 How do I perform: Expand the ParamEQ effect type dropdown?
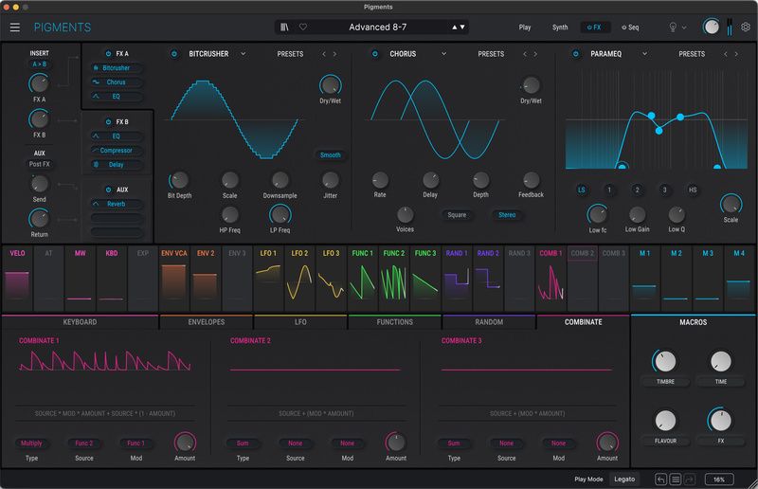[644, 54]
